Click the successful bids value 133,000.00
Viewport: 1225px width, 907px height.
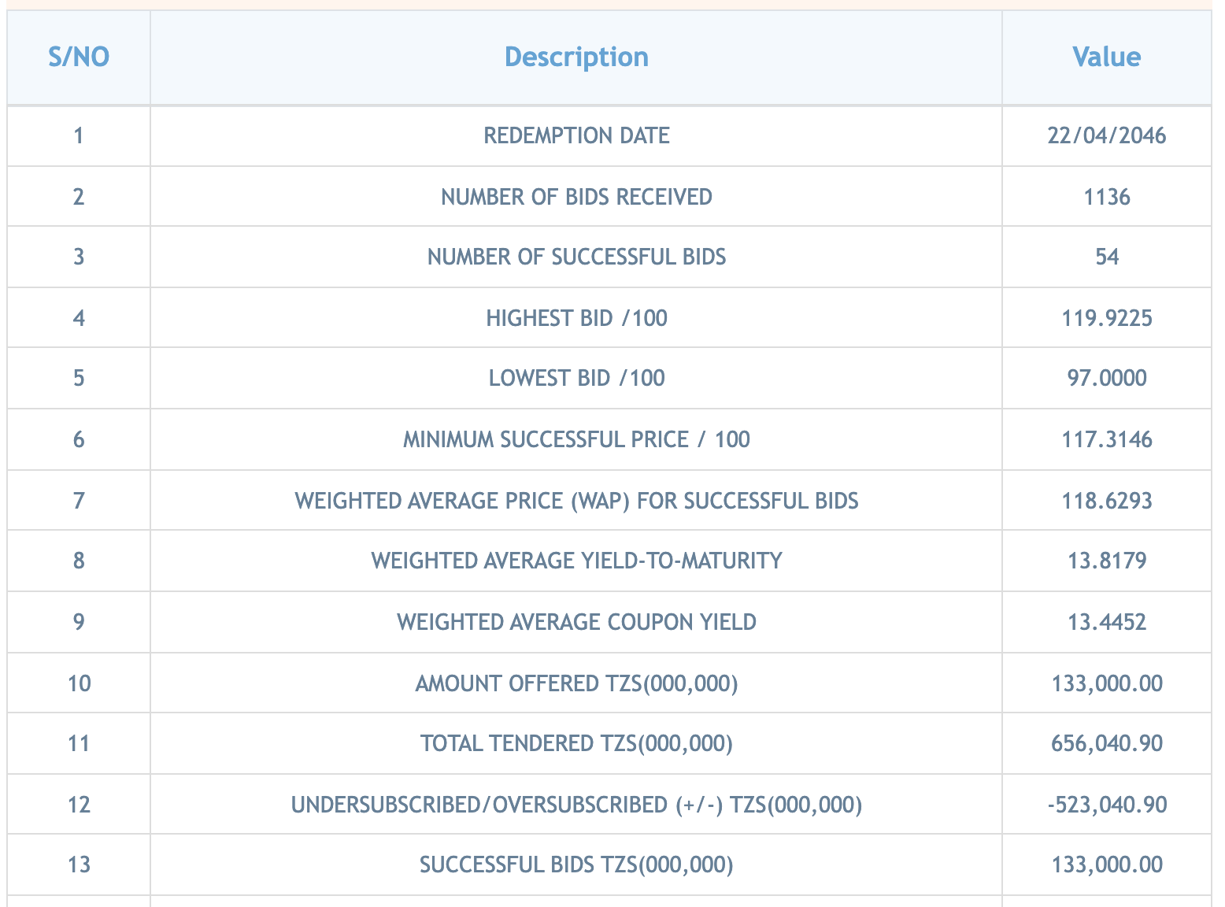click(x=1106, y=864)
